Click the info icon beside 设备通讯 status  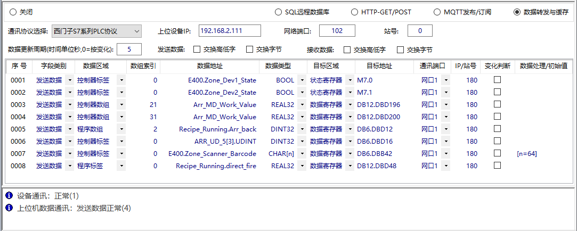(9, 196)
